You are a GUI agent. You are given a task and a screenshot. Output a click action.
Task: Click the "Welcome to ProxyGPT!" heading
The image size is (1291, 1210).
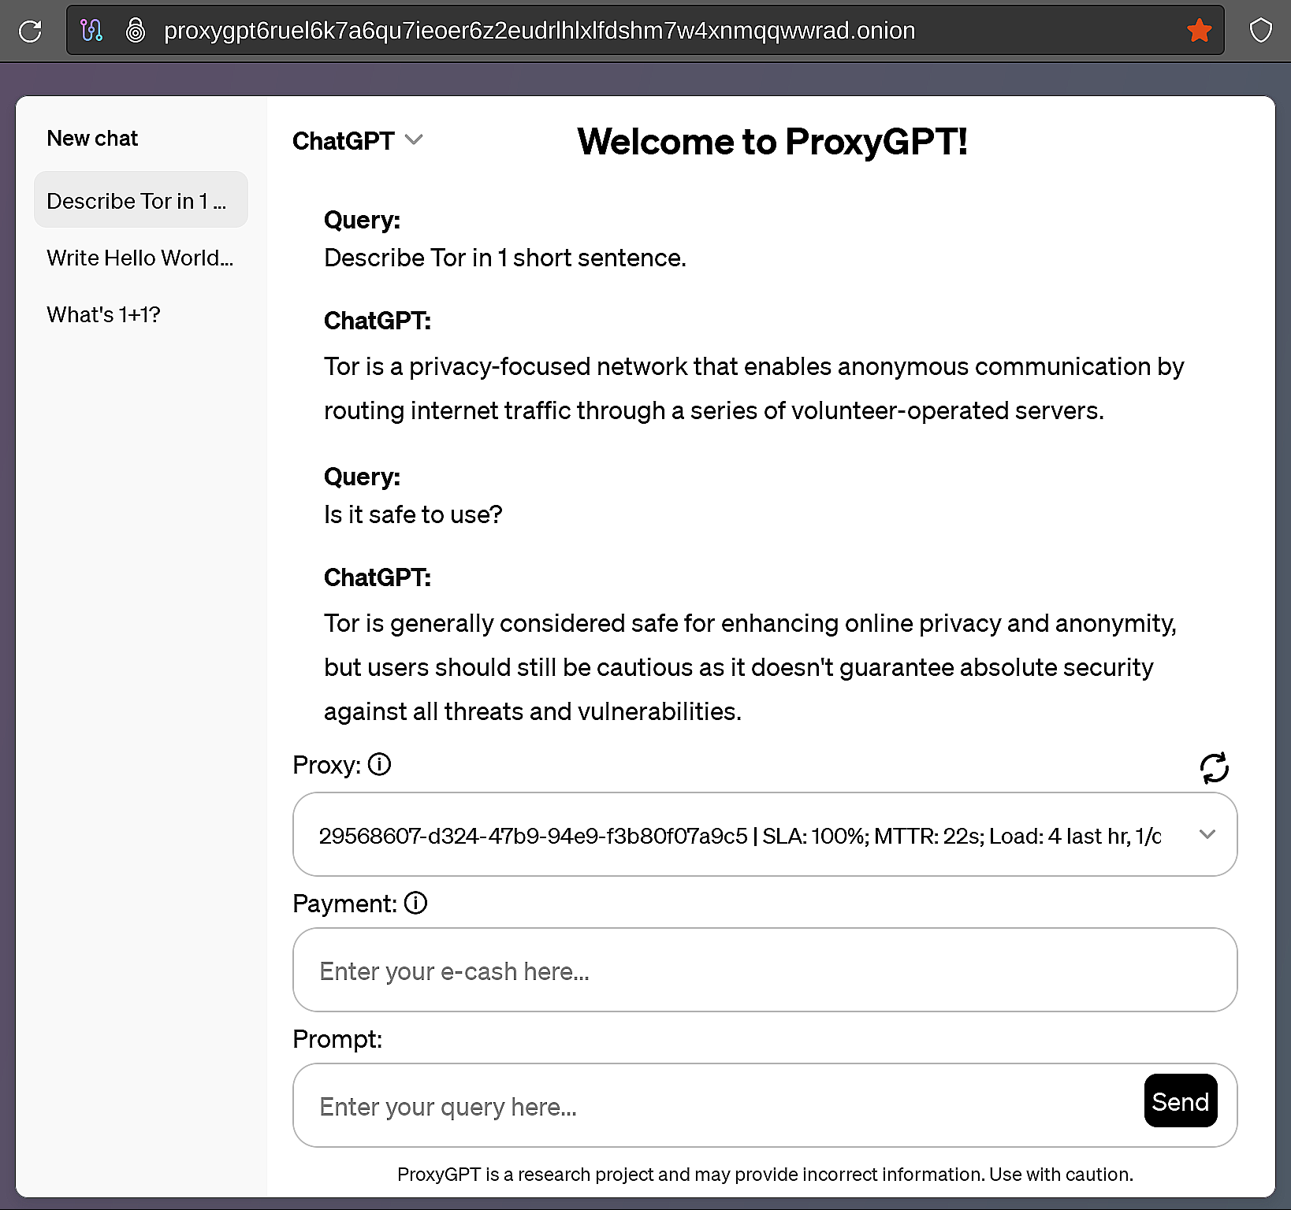point(772,142)
